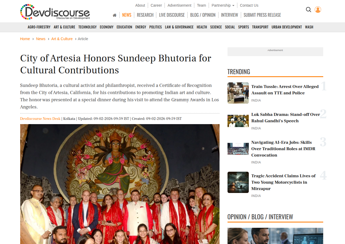Open the SUBMIT PRESS RELEASE page
The width and height of the screenshot is (345, 244).
[x=262, y=15]
